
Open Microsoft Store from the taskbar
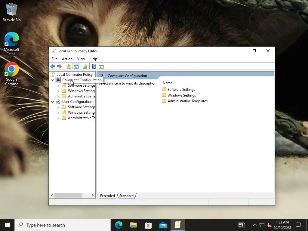click(148, 225)
